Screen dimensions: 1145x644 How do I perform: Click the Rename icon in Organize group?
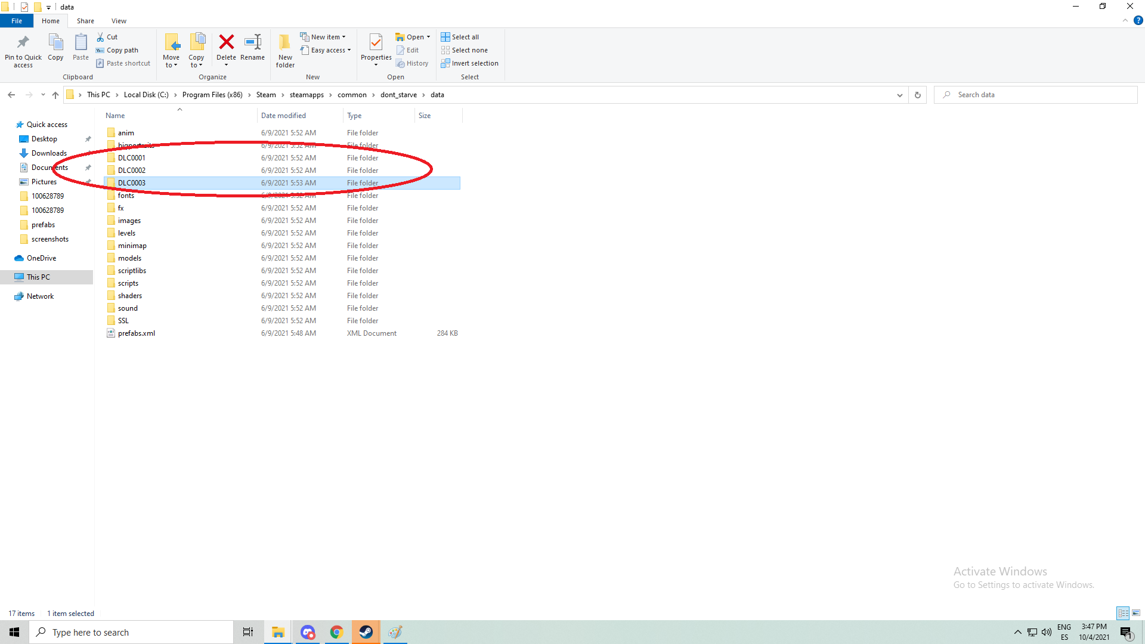point(252,42)
